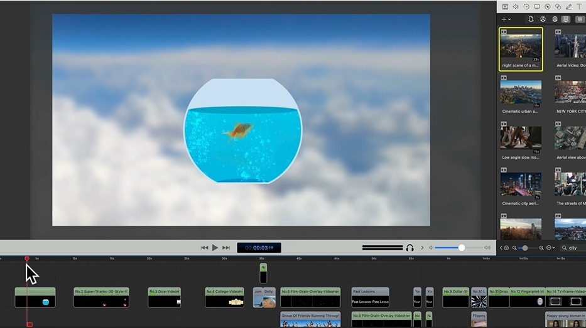Adjust the blue volume slider
The height and width of the screenshot is (328, 586).
[458, 248]
